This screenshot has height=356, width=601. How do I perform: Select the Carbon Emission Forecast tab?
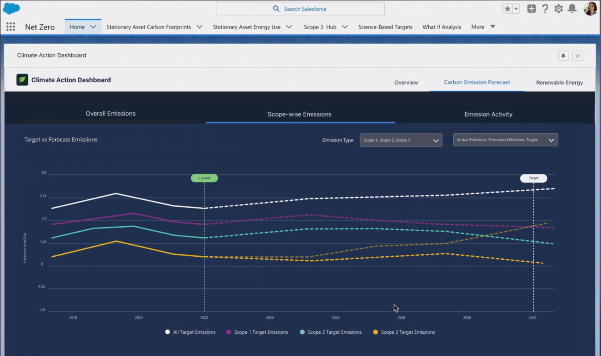pyautogui.click(x=477, y=82)
